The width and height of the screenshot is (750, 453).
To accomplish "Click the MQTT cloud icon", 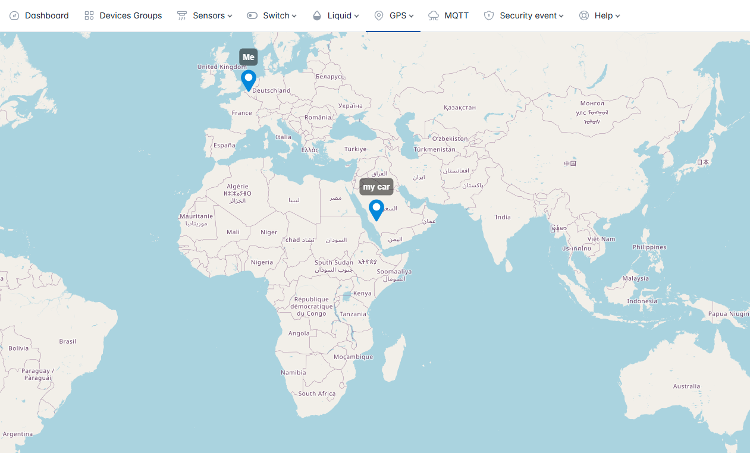I will (x=434, y=15).
